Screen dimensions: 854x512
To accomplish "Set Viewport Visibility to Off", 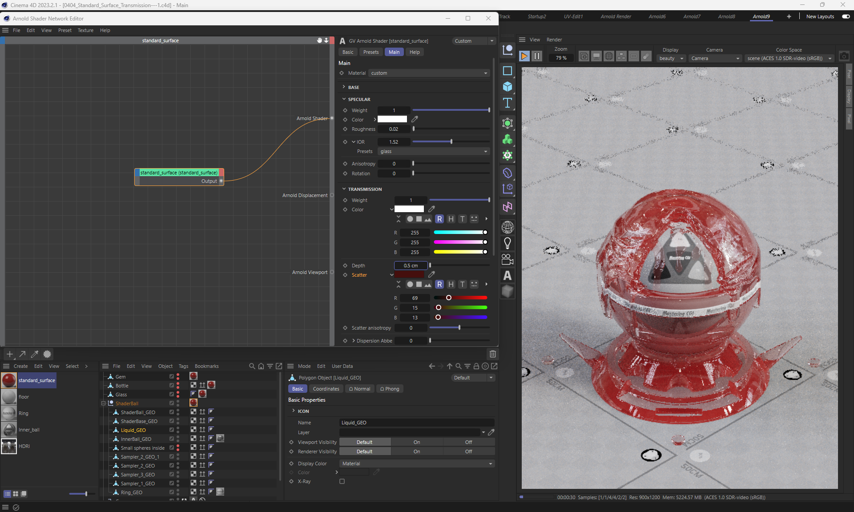I will (468, 442).
